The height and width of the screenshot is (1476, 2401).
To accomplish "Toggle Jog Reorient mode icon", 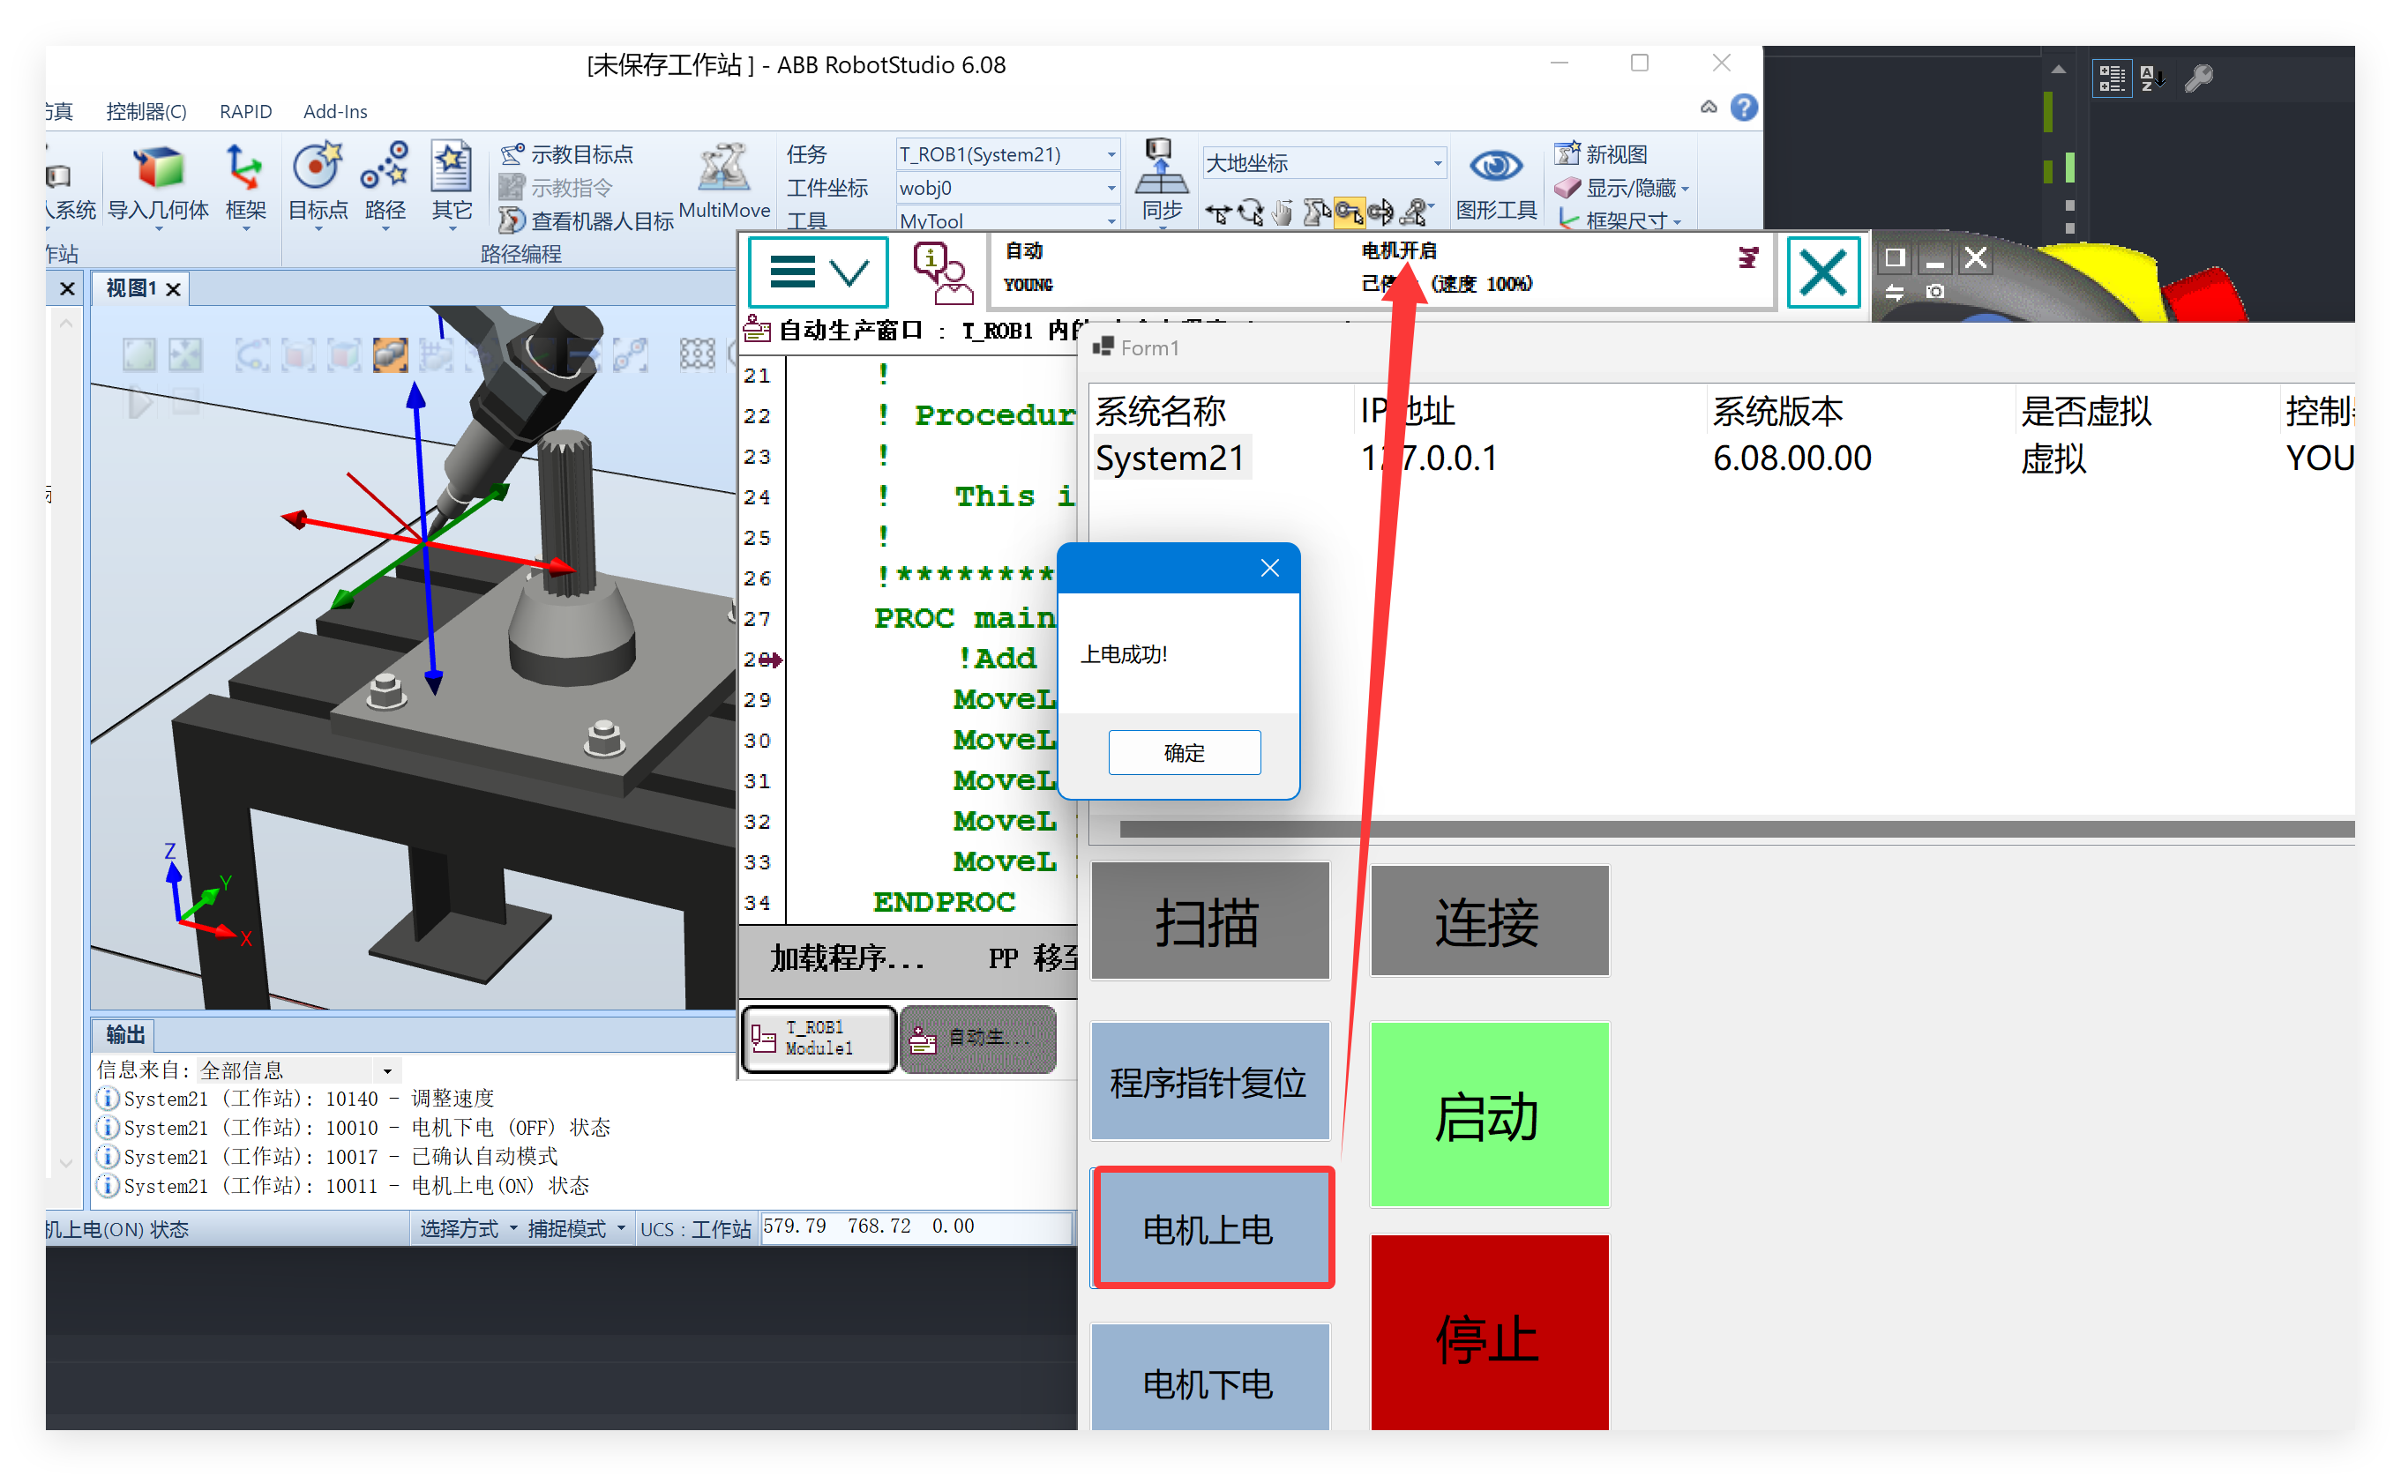I will 1380,212.
